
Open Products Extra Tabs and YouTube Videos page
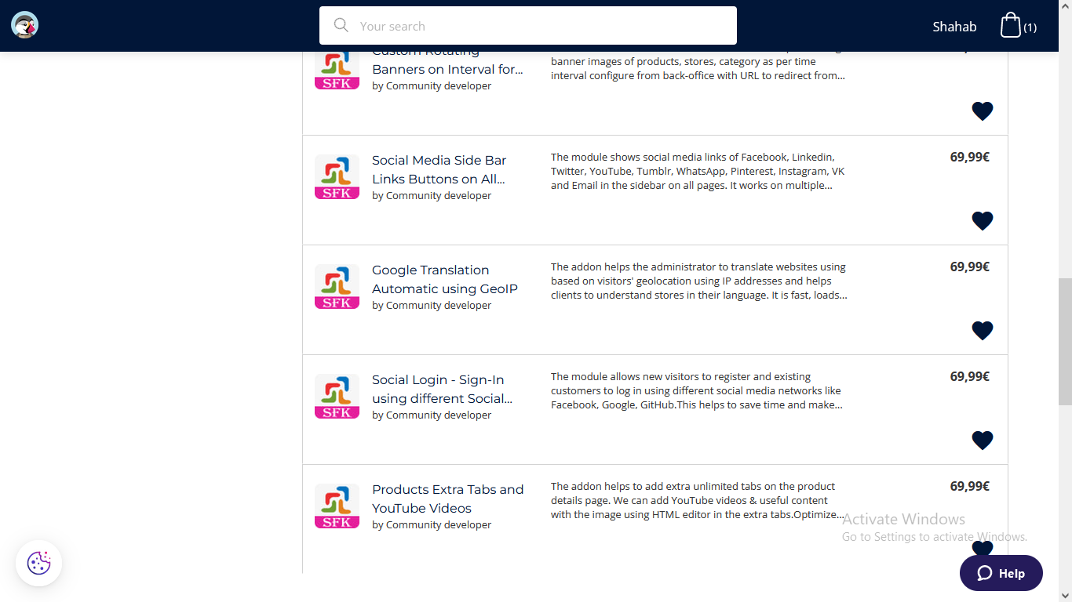pos(448,499)
